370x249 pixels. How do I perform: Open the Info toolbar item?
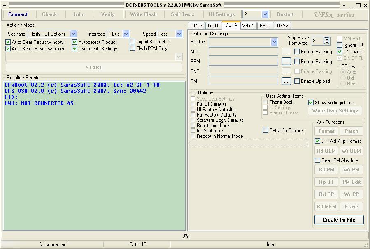tap(79, 14)
